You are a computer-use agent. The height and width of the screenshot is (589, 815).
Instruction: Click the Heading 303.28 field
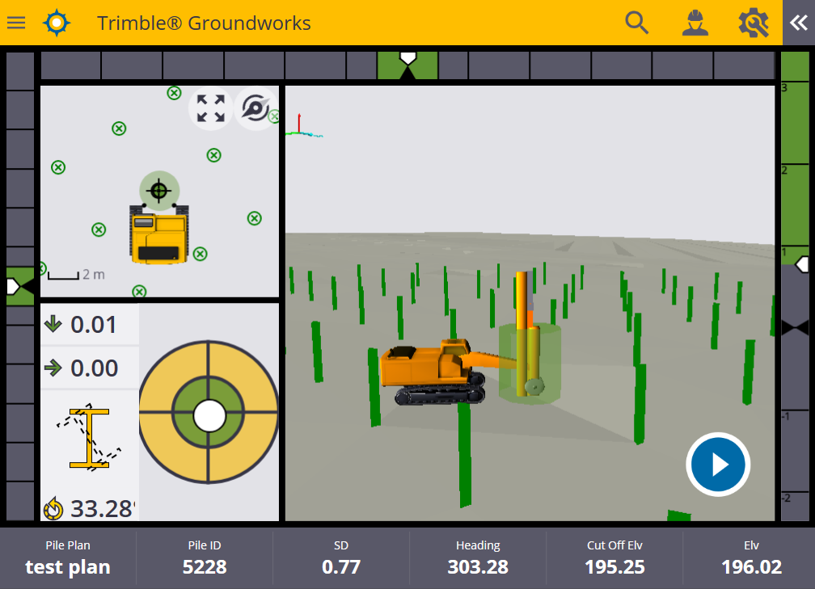(478, 558)
